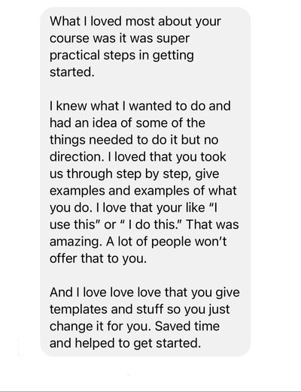Click the sentence "That was amazing."

144,233
